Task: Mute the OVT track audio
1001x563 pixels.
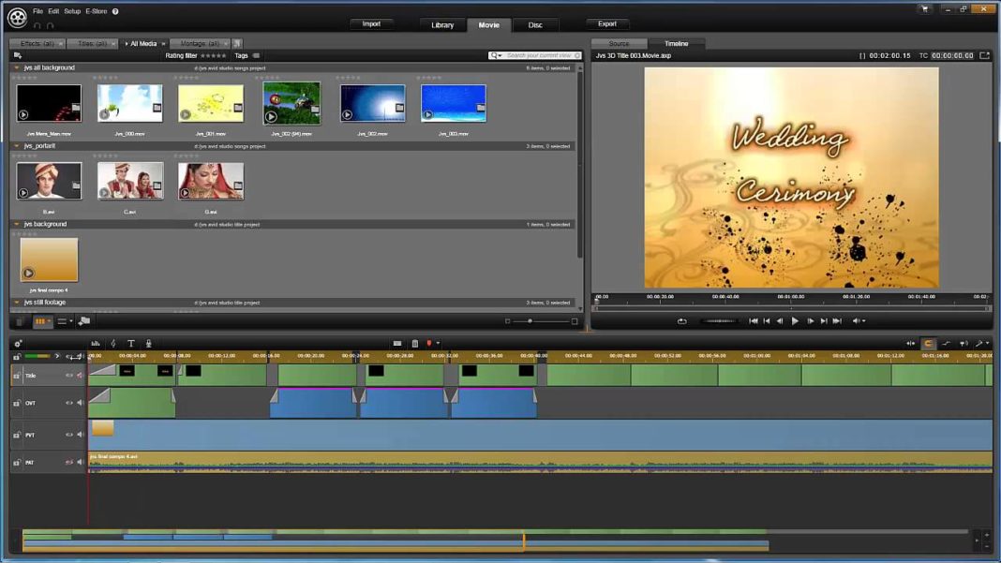Action: [80, 403]
